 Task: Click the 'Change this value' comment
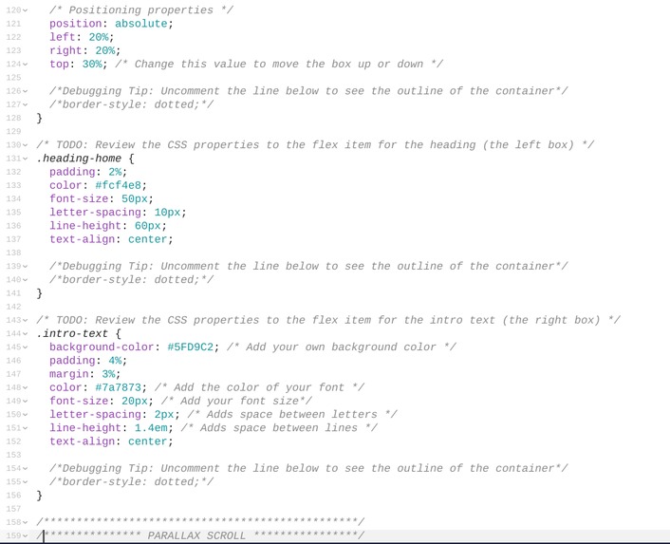tap(279, 65)
